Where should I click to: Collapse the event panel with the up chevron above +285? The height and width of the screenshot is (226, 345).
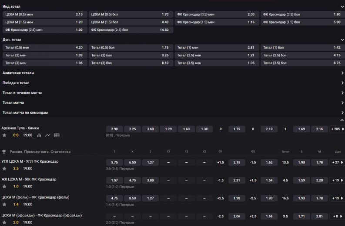click(x=342, y=120)
